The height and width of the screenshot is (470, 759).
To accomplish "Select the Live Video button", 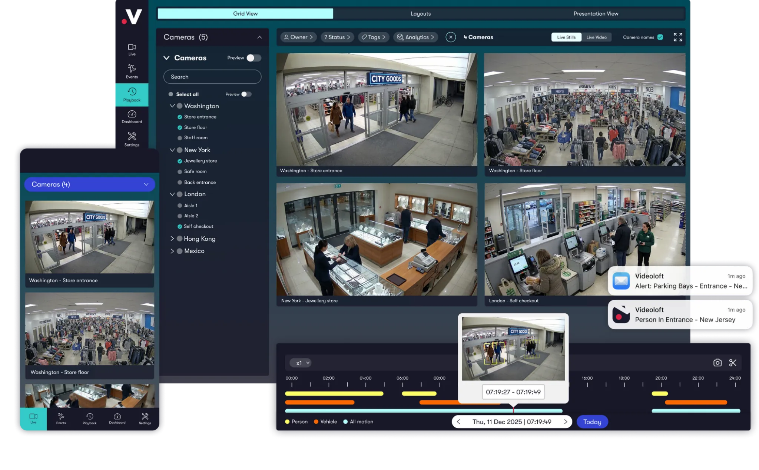I will [x=596, y=37].
